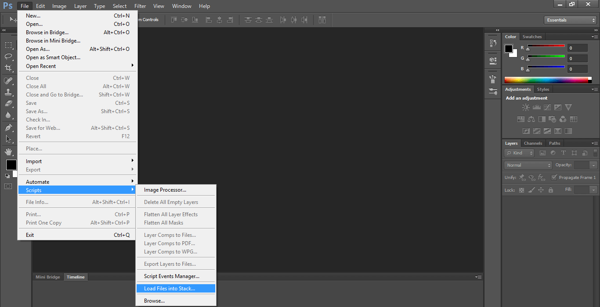
Task: Open the Edit menu
Action: 40,6
